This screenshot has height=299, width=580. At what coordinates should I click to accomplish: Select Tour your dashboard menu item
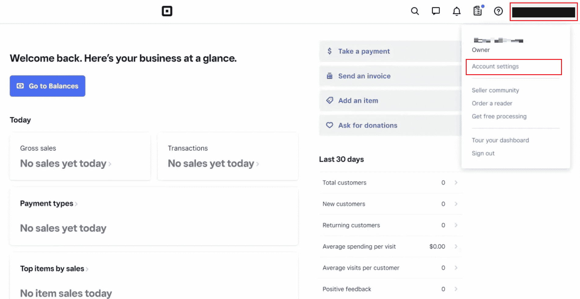pos(500,140)
